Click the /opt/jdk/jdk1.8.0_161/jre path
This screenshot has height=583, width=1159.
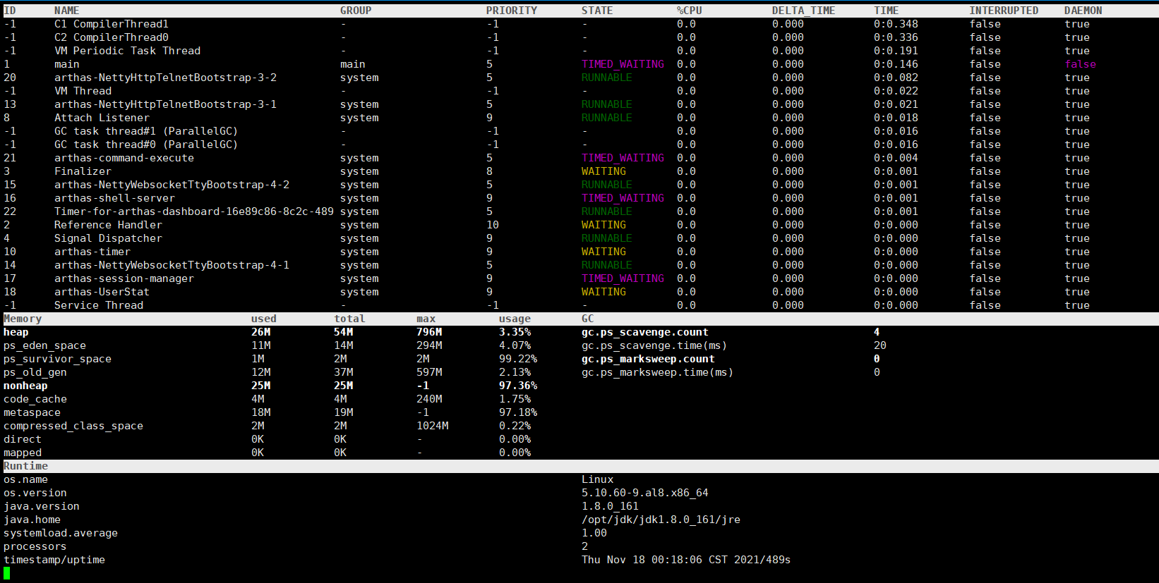pyautogui.click(x=661, y=520)
